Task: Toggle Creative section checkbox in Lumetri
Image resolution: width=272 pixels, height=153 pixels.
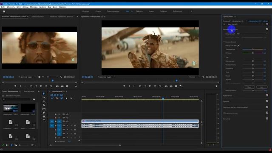Action: click(x=267, y=95)
